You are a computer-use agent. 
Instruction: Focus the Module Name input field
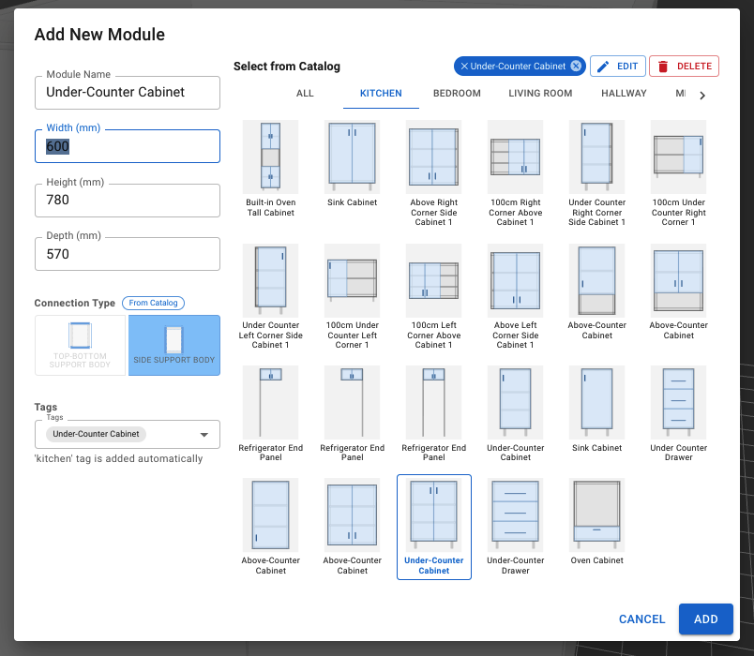point(128,92)
